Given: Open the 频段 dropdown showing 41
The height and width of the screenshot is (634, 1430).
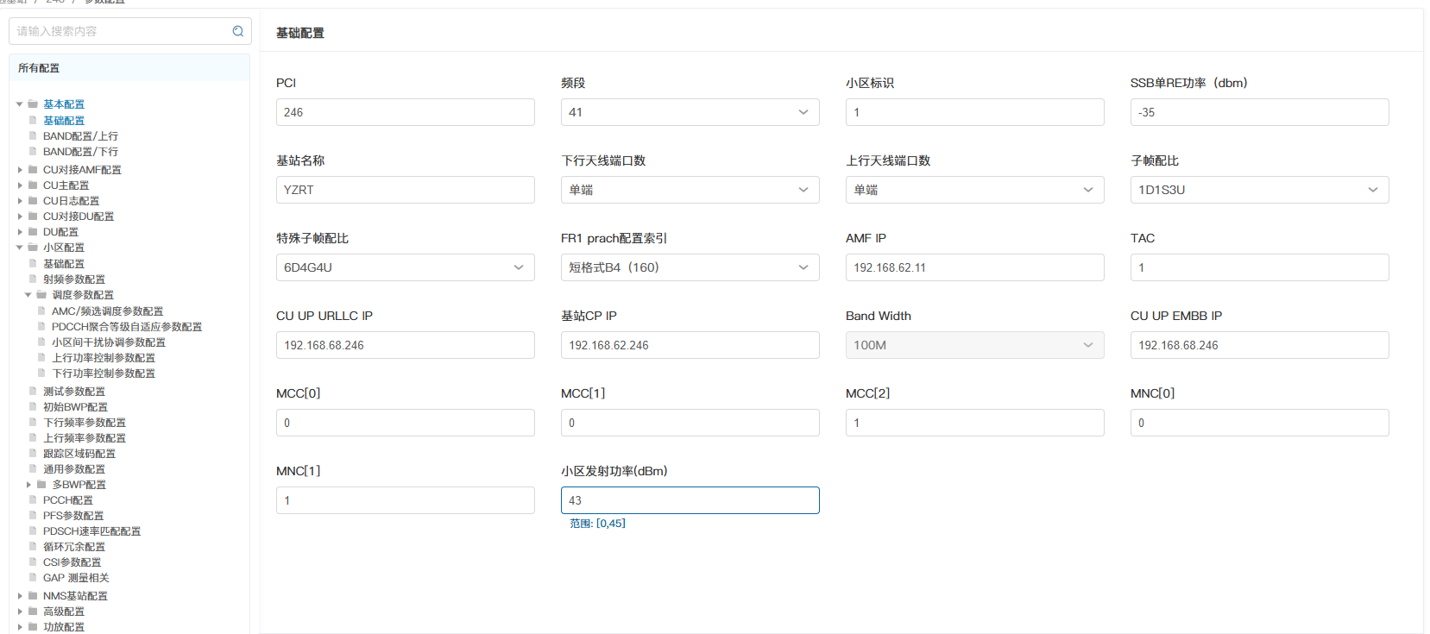Looking at the screenshot, I should tap(690, 112).
